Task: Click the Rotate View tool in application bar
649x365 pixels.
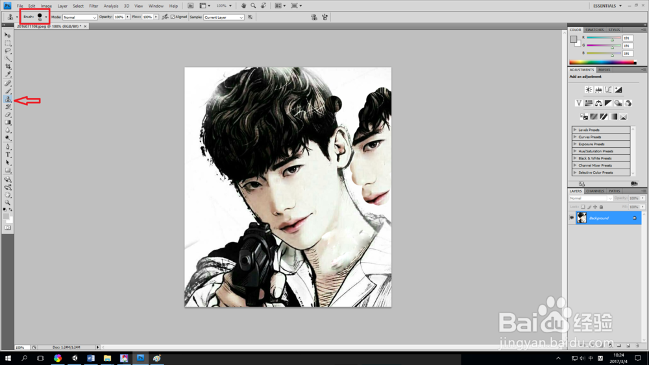Action: pos(263,6)
